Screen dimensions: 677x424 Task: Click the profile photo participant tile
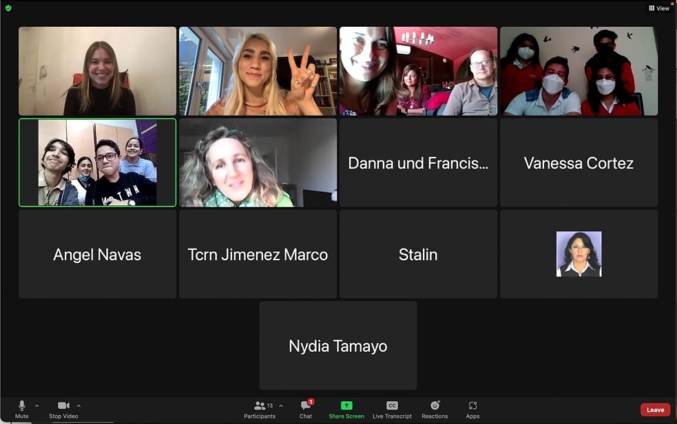coord(579,254)
